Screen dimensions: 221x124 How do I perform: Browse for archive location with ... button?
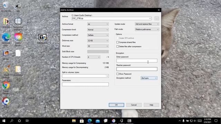(x=157, y=18)
